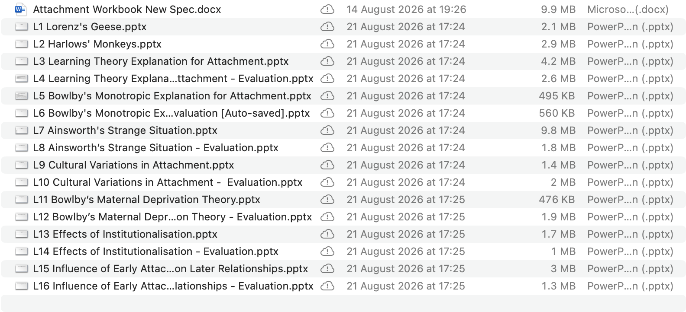Viewport: 686px width, 312px height.
Task: Select L6 Bowlby's Monotropic [Auto-saved].pptx file name
Action: pyautogui.click(x=171, y=113)
